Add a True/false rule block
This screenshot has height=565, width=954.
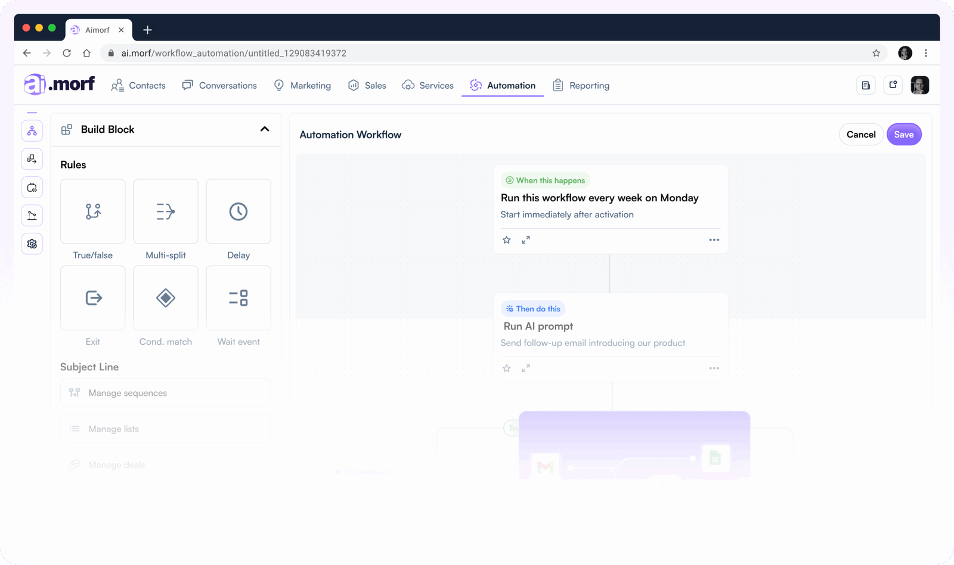(93, 211)
